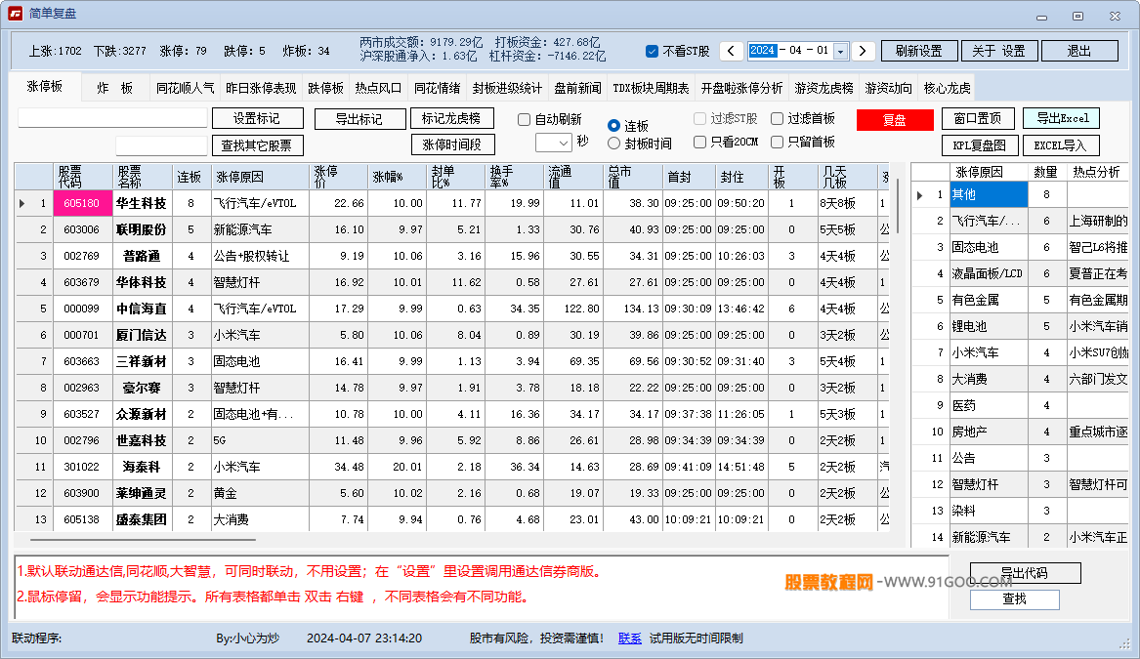
Task: Open the 联系 link in status bar
Action: click(x=630, y=638)
